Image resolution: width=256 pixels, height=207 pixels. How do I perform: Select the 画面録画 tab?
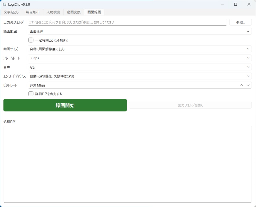point(94,12)
